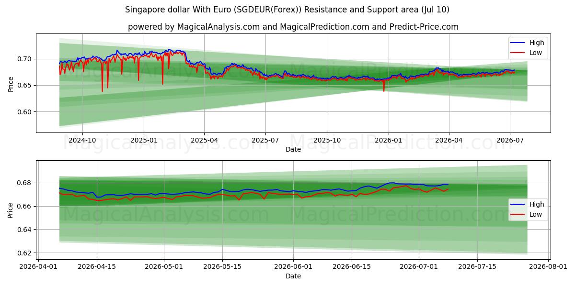The width and height of the screenshot is (575, 287).
Task: Click the 2026-04-01 date label on the bottom chart
Action: pyautogui.click(x=39, y=267)
